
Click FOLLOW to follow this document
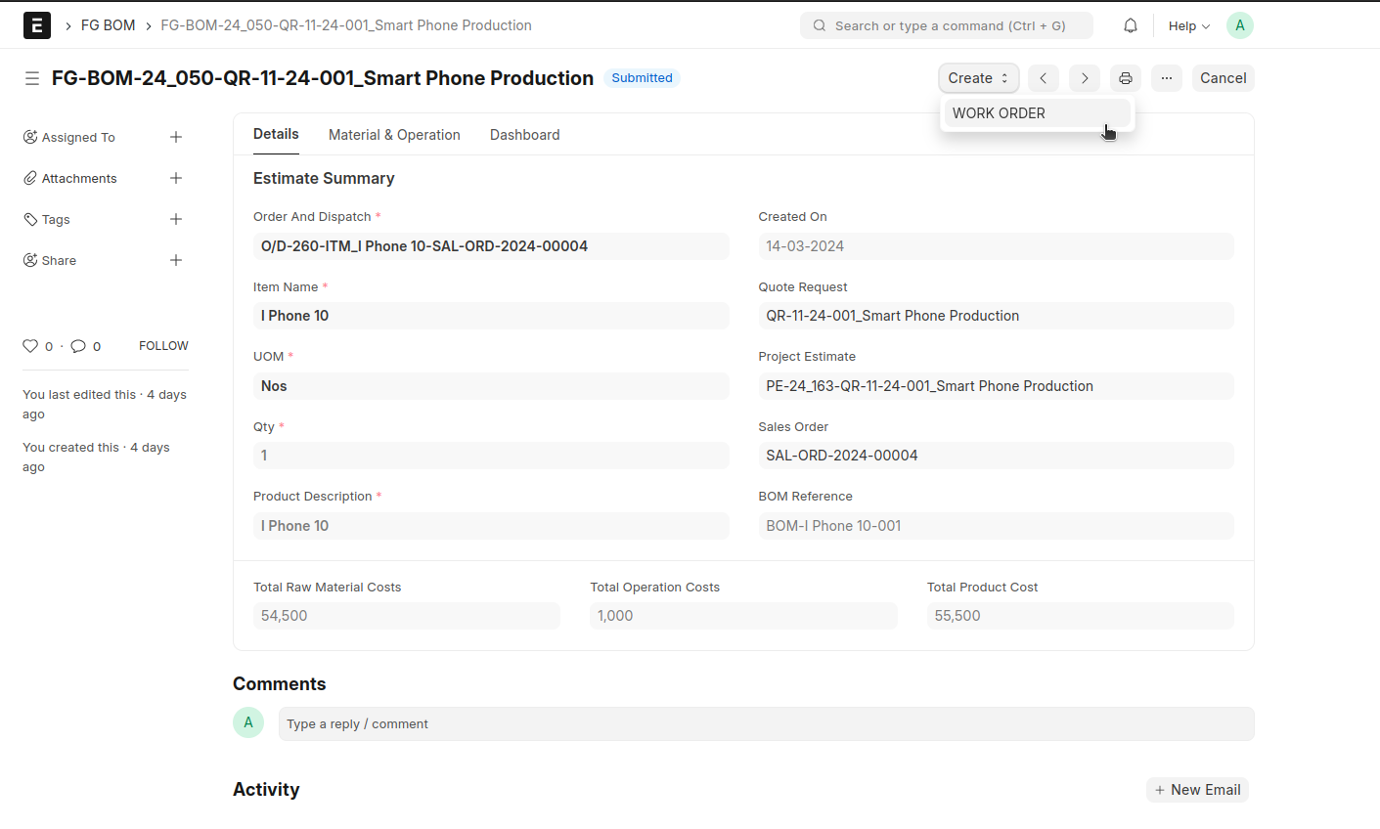pyautogui.click(x=163, y=346)
